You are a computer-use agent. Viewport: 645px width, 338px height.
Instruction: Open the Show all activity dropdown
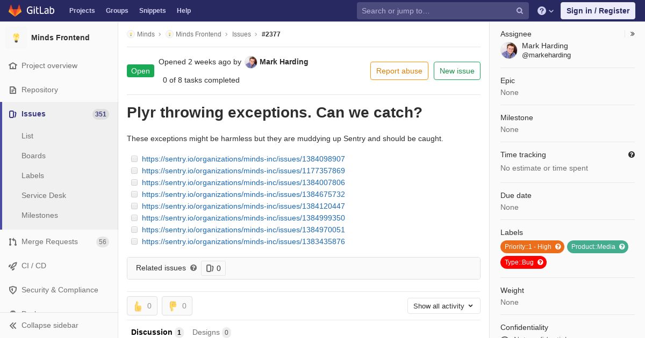point(443,306)
